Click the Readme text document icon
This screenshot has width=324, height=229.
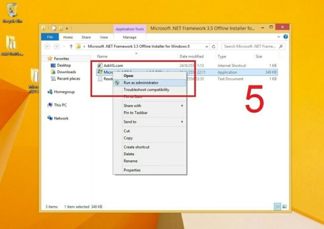click(100, 79)
